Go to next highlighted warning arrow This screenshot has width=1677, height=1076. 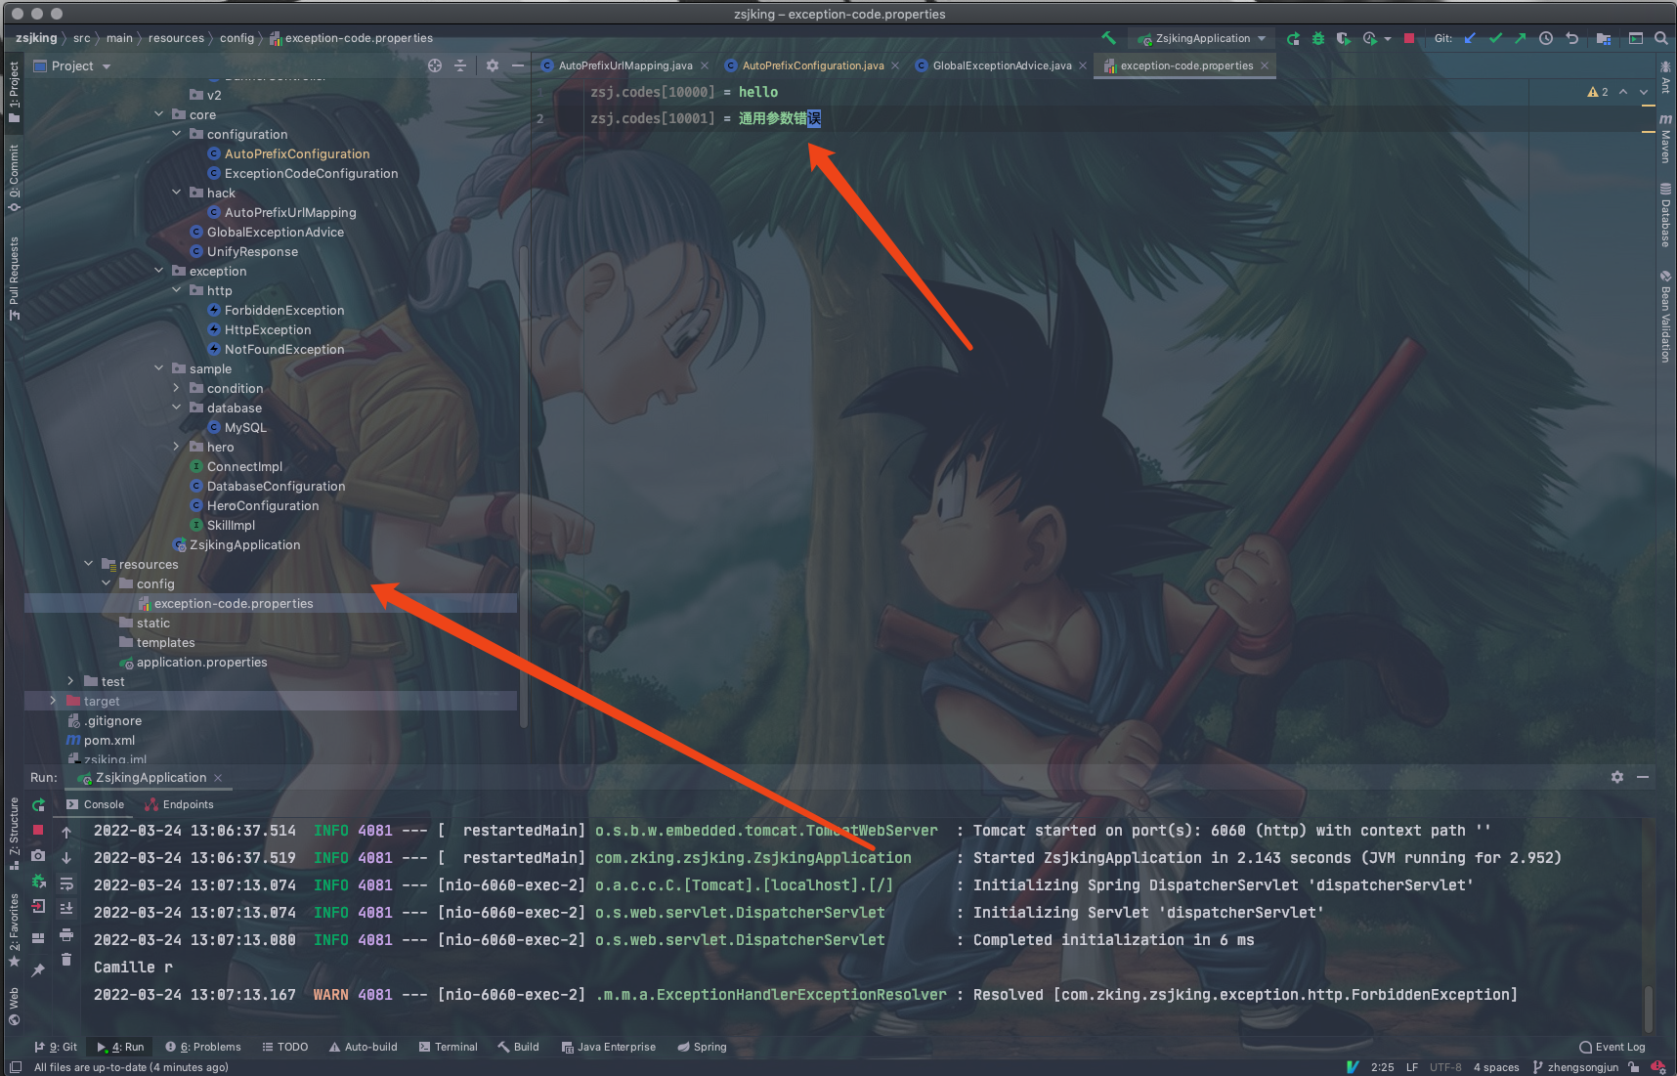(1644, 92)
